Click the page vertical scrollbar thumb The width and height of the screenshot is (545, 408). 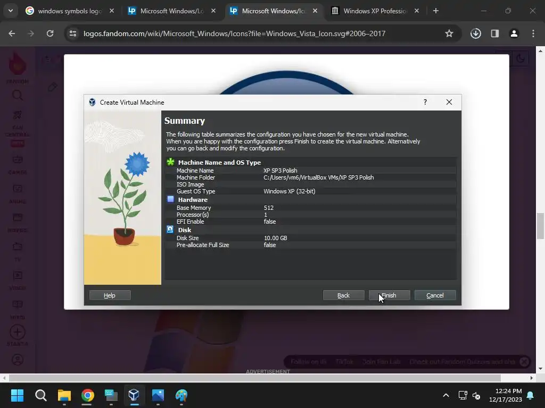[540, 226]
